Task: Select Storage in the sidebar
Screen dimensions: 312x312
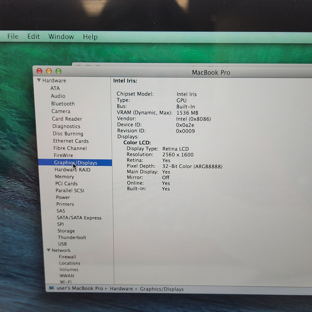Action: [66, 231]
